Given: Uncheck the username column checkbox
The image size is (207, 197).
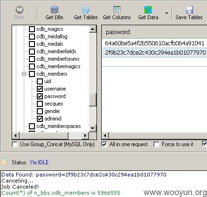Looking at the screenshot, I should (x=40, y=89).
